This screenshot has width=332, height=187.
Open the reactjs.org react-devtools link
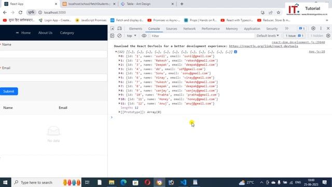264,46
